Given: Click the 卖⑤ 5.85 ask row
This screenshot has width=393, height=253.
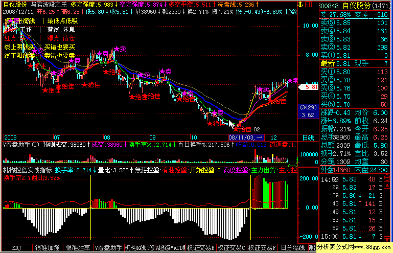Looking at the screenshot, I should (354, 23).
